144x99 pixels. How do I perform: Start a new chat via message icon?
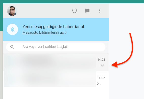pos(87,11)
